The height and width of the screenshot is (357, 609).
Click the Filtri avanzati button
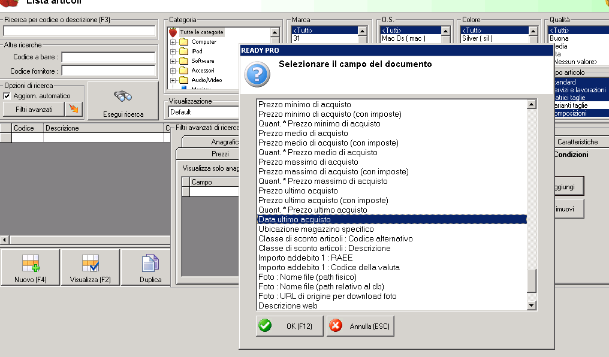click(x=34, y=110)
